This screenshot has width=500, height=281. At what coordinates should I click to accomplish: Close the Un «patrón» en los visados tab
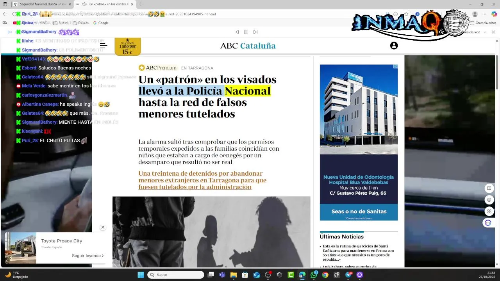pyautogui.click(x=132, y=4)
